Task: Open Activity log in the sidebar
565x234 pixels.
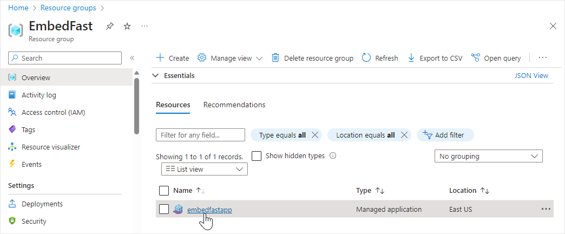Action: (x=38, y=95)
